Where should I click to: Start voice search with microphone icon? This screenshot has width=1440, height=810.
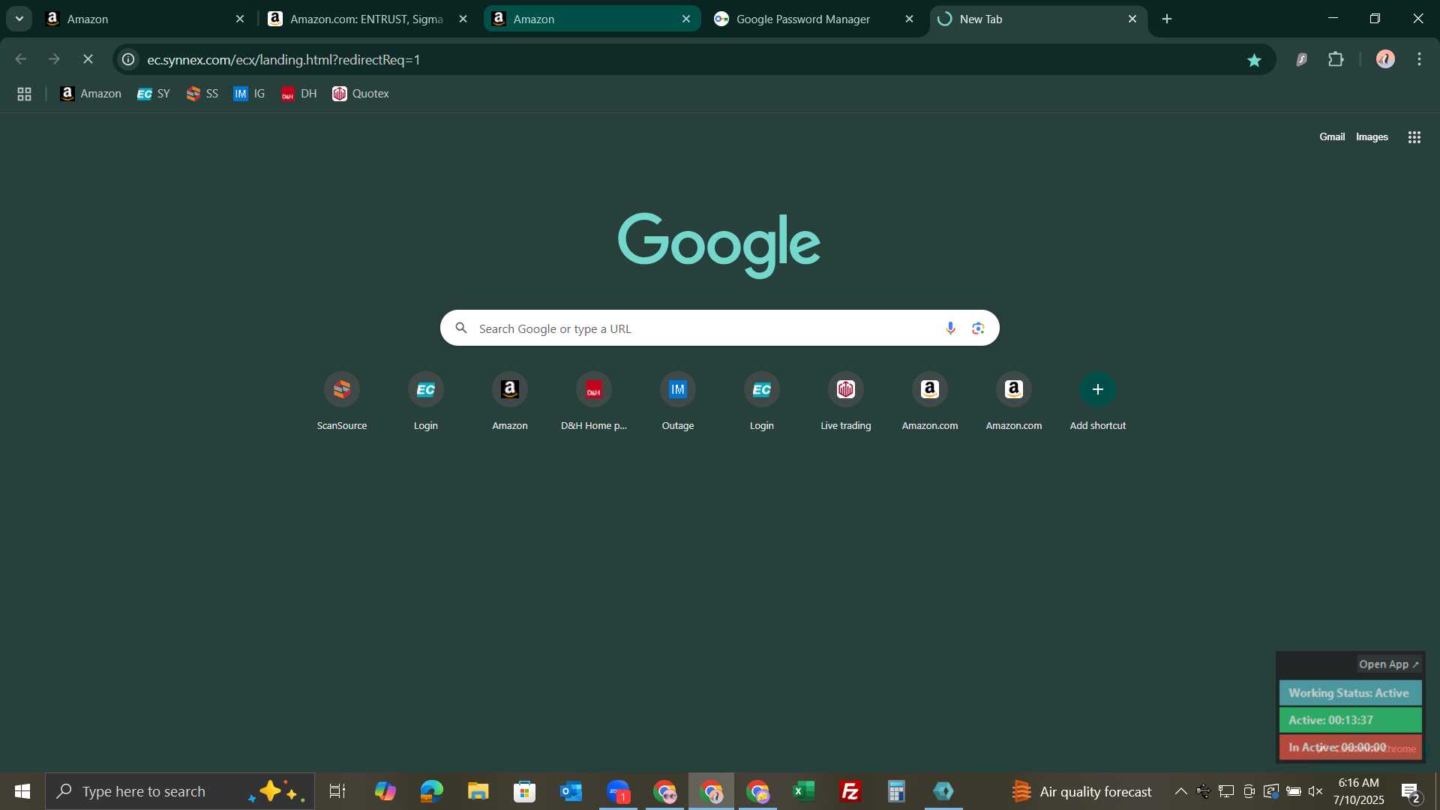pos(950,328)
